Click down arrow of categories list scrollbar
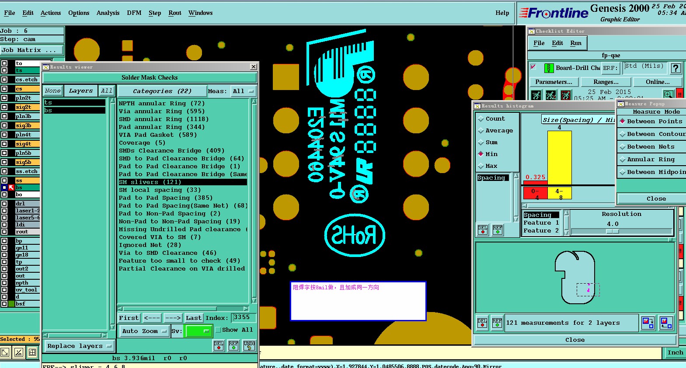The height and width of the screenshot is (368, 686). 254,300
